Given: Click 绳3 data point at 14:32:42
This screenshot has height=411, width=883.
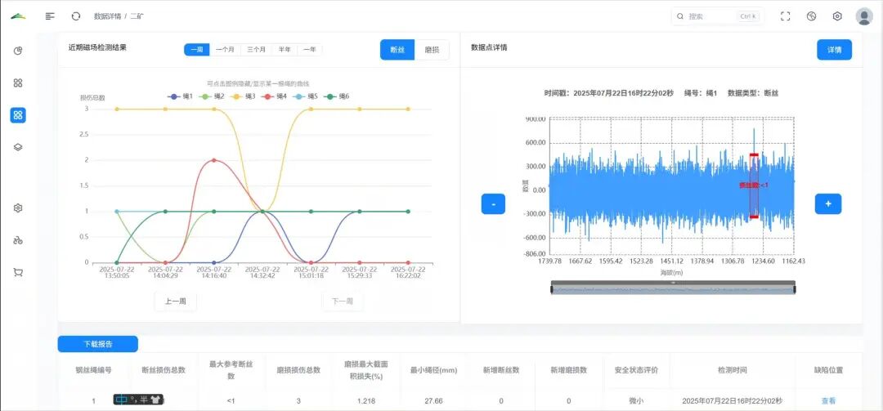Looking at the screenshot, I should (x=262, y=211).
